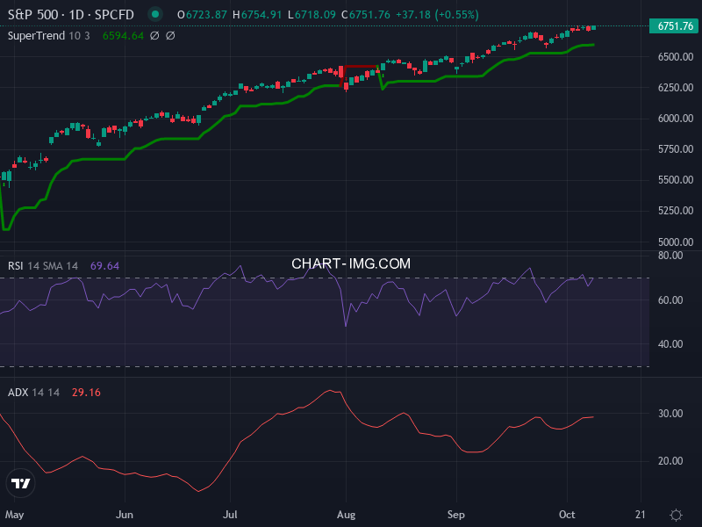Click the Jul label on time axis
The height and width of the screenshot is (527, 702).
232,514
